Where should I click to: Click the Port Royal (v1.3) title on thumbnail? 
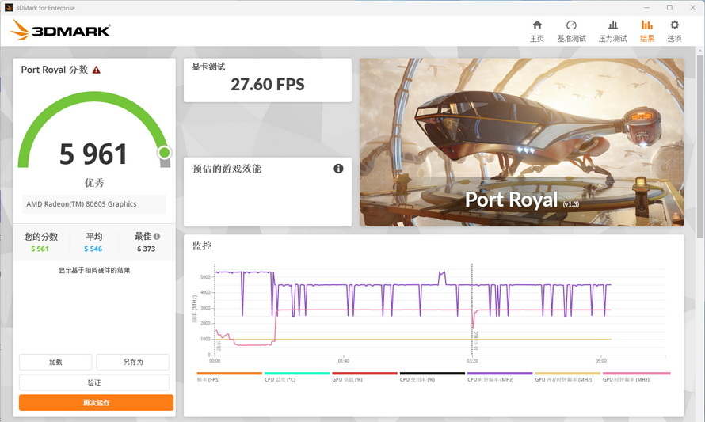[x=521, y=200]
